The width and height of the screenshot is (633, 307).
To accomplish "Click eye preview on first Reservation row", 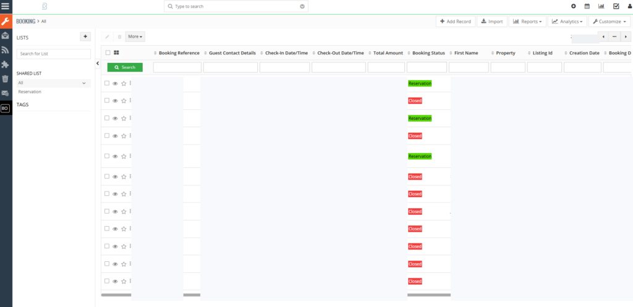I will pos(115,83).
